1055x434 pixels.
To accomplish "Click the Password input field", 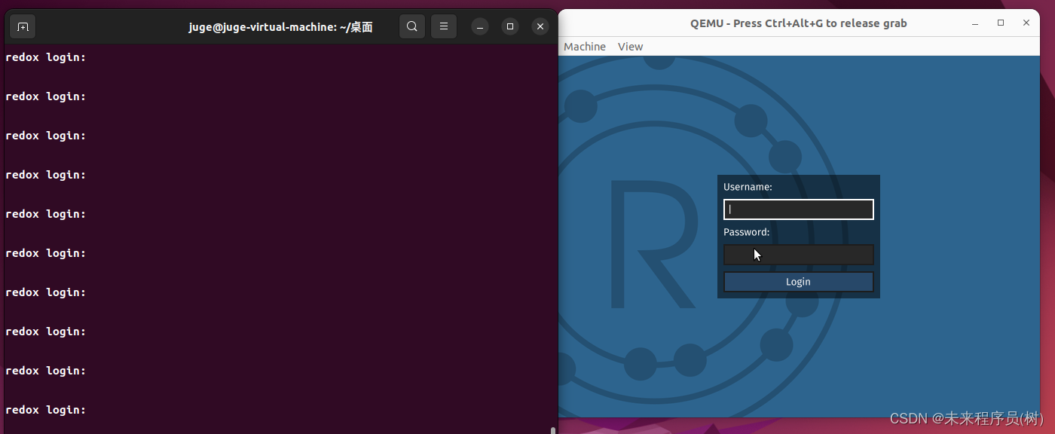I will coord(798,254).
